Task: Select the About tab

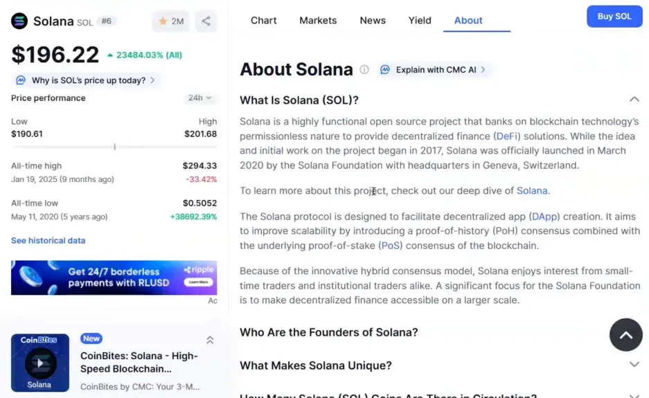Action: [468, 20]
